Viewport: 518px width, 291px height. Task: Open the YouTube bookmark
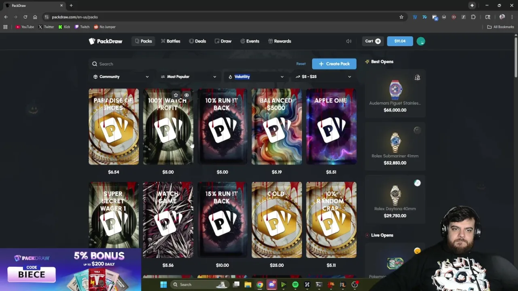coord(25,27)
